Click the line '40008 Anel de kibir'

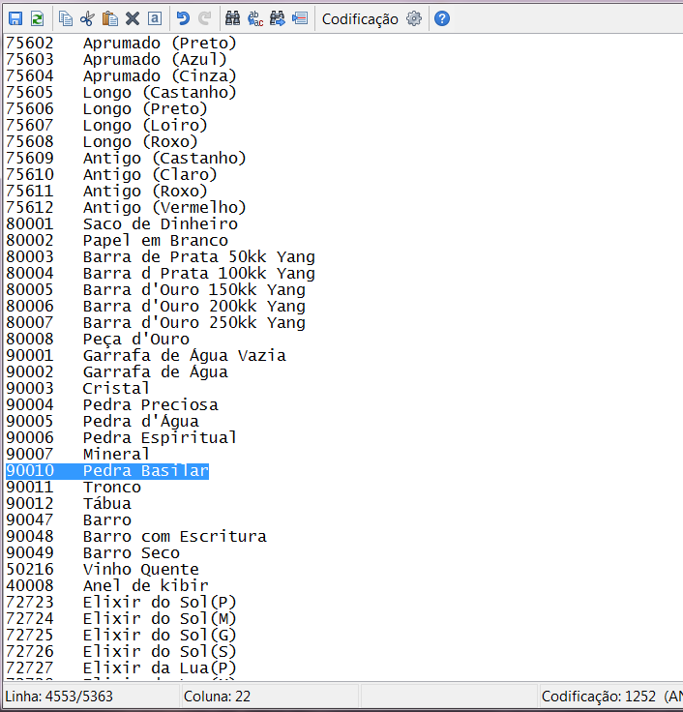pyautogui.click(x=107, y=586)
